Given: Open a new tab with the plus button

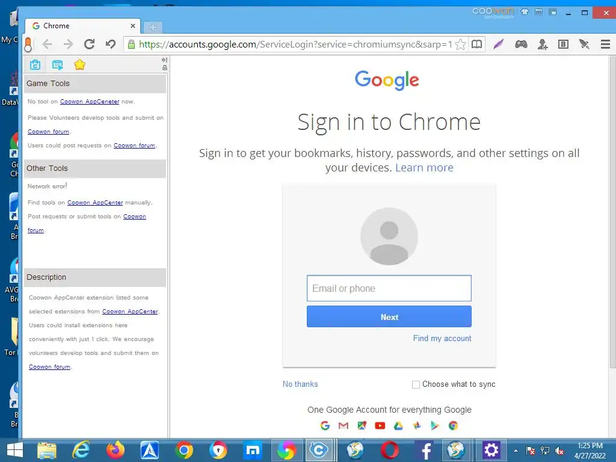Looking at the screenshot, I should (x=153, y=27).
